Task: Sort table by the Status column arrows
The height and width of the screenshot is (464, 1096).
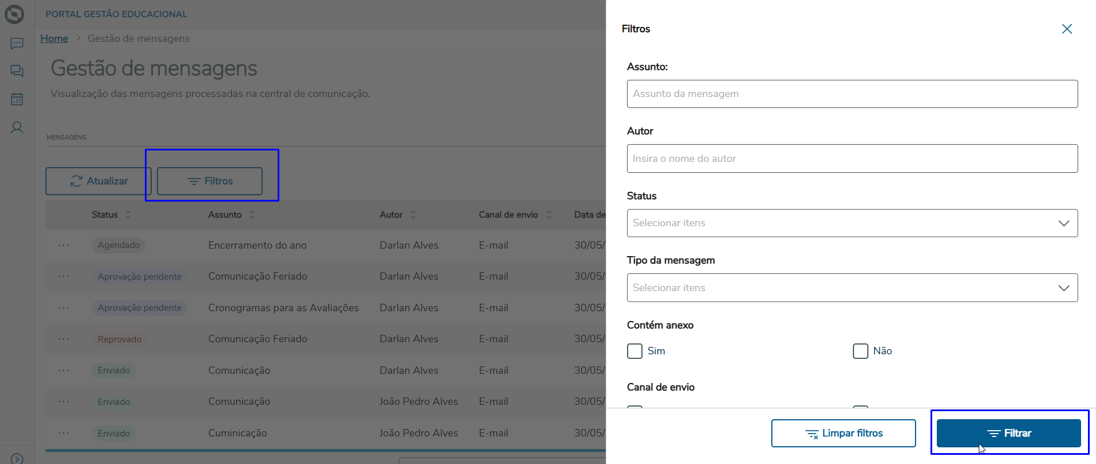Action: pos(128,215)
